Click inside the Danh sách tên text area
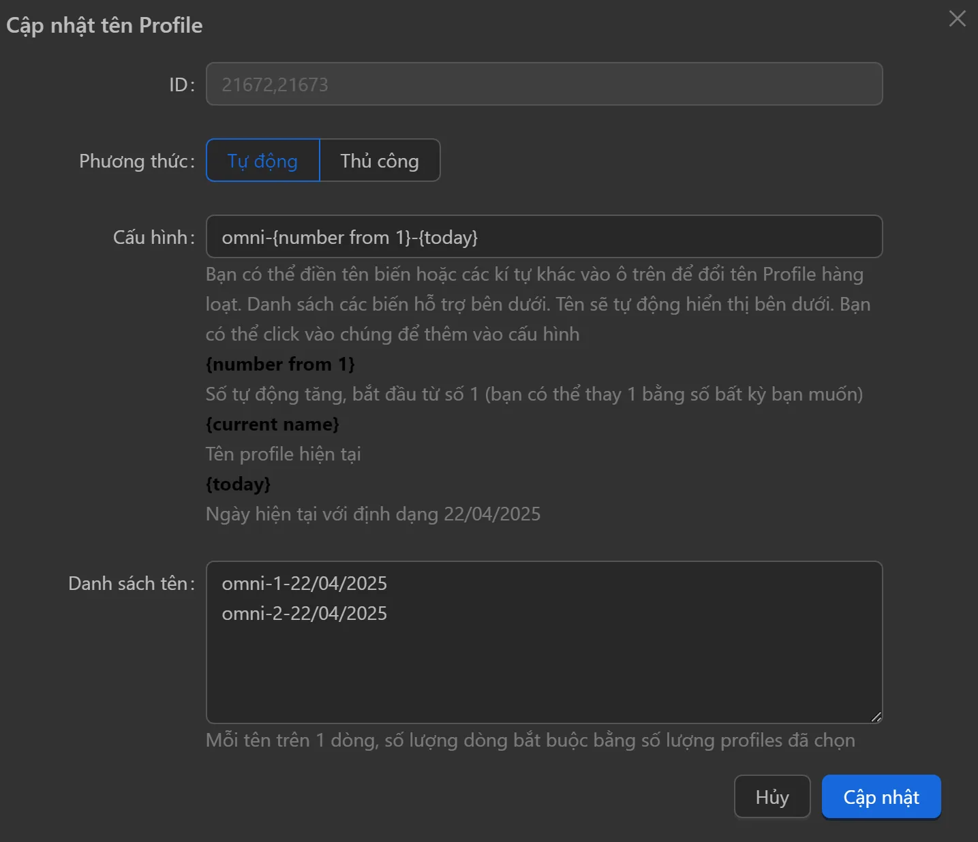Screen dimensions: 978x842 pos(543,668)
